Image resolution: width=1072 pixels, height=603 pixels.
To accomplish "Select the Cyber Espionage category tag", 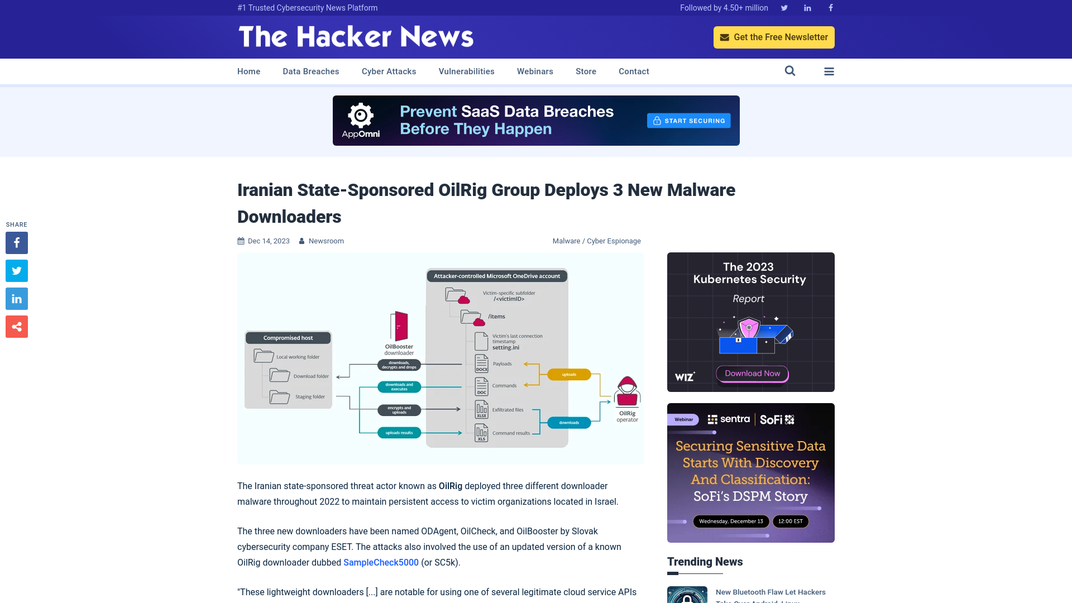I will (x=614, y=241).
